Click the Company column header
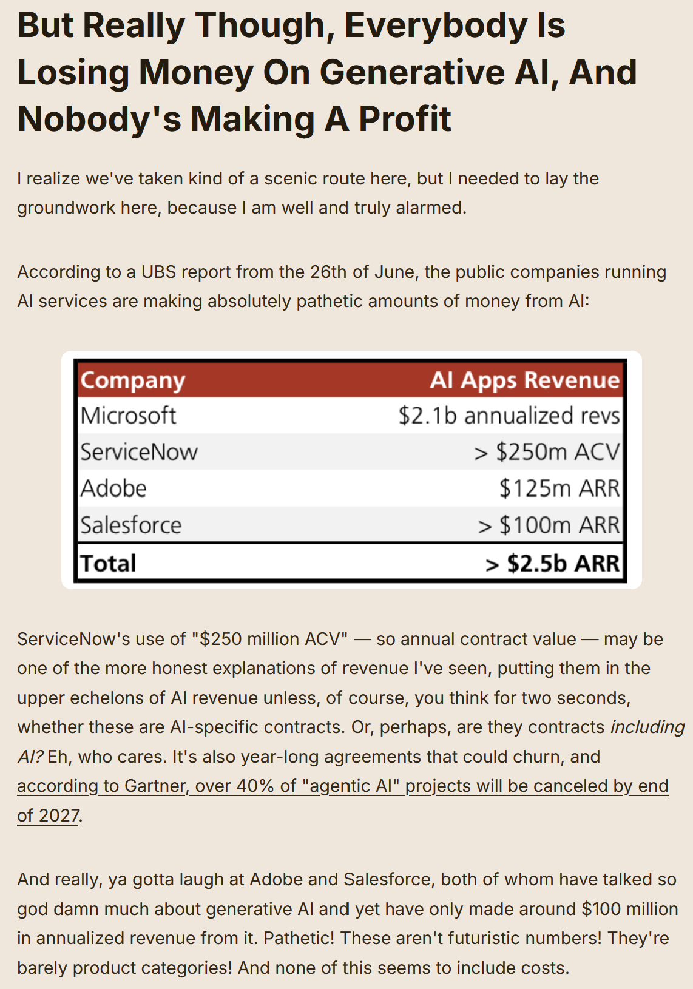Screen dimensions: 693x989 tap(133, 380)
